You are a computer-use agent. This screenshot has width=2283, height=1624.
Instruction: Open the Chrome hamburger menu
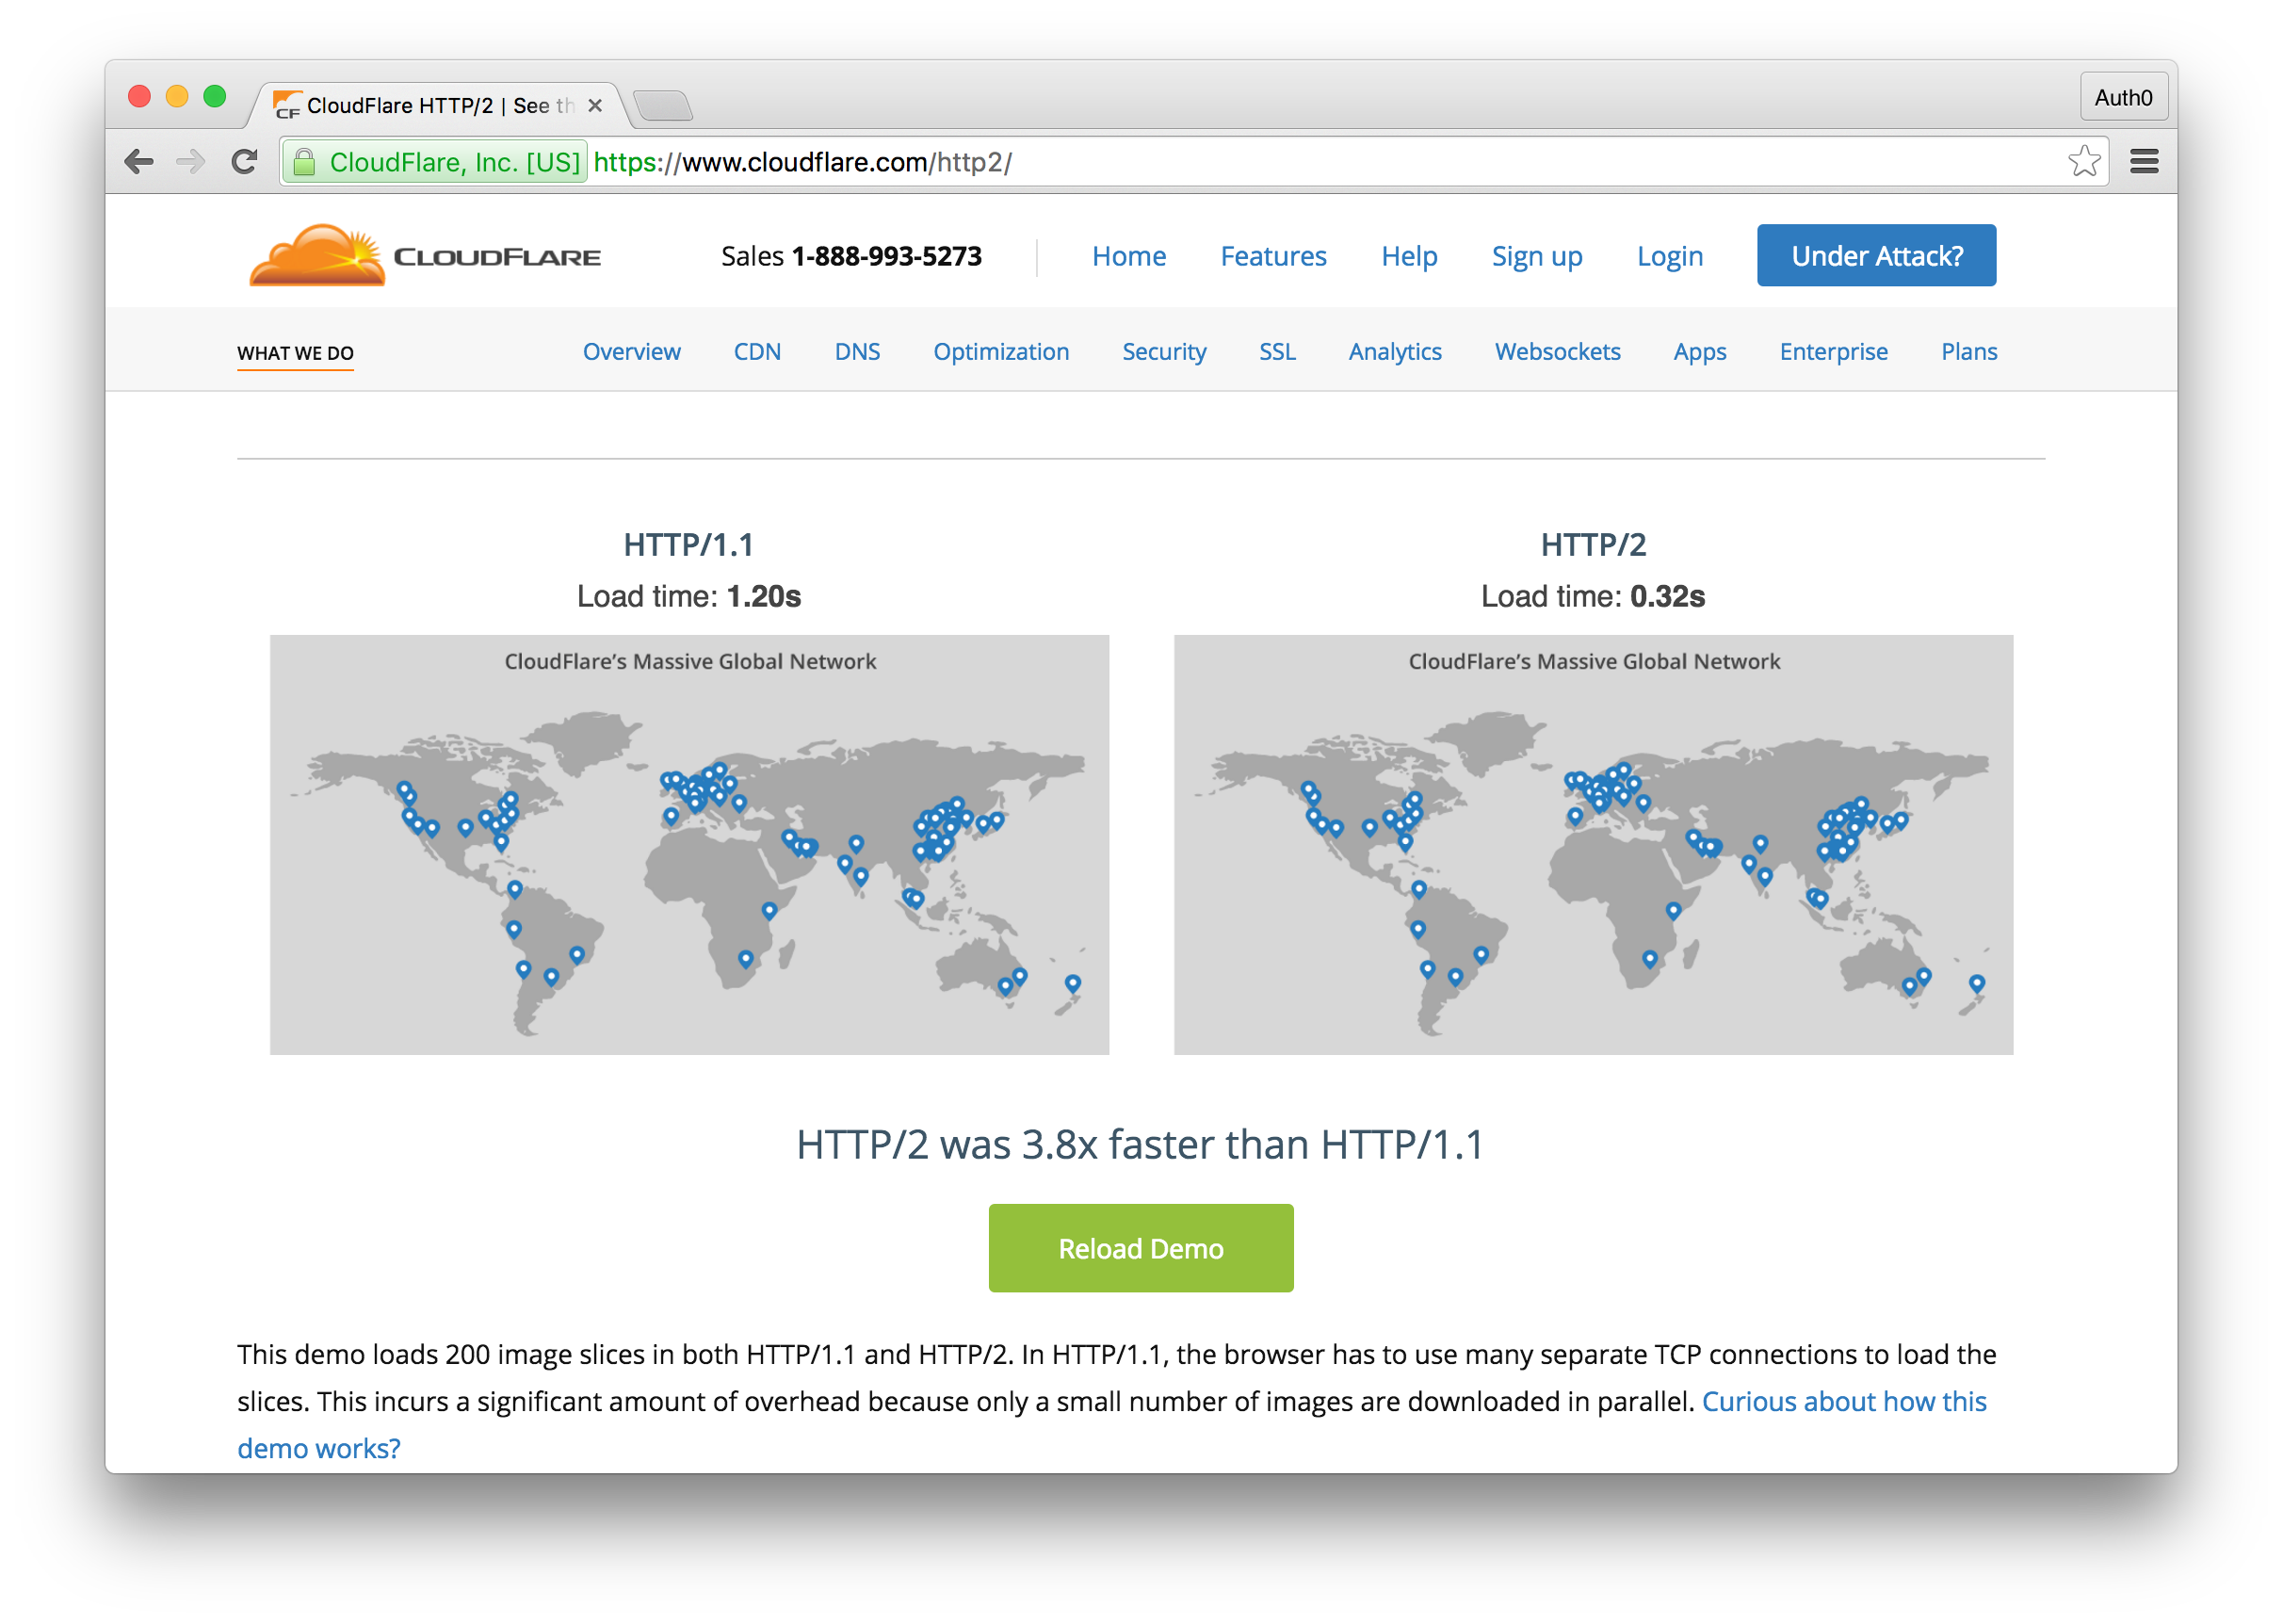(x=2144, y=161)
